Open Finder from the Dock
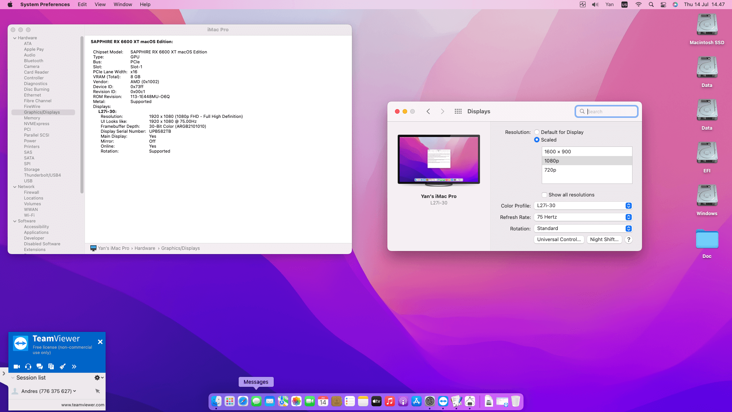 click(216, 401)
